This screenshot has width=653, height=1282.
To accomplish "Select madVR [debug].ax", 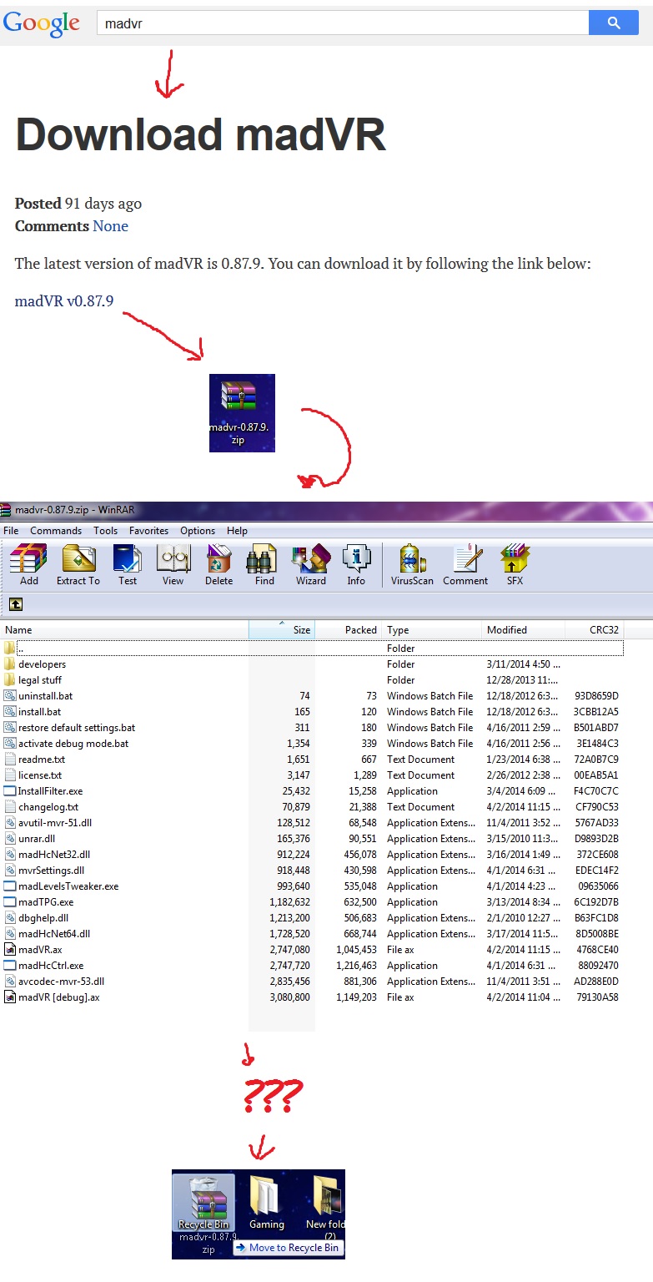I will point(312,997).
